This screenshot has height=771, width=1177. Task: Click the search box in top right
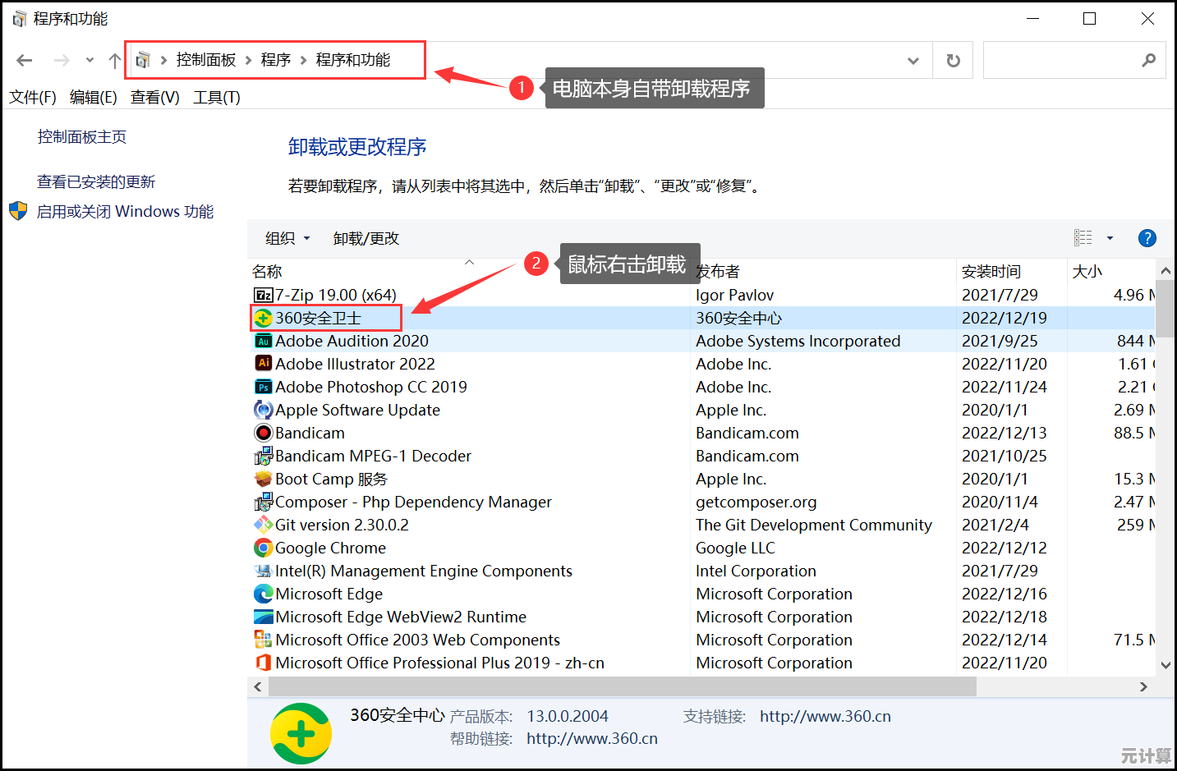coord(1060,60)
